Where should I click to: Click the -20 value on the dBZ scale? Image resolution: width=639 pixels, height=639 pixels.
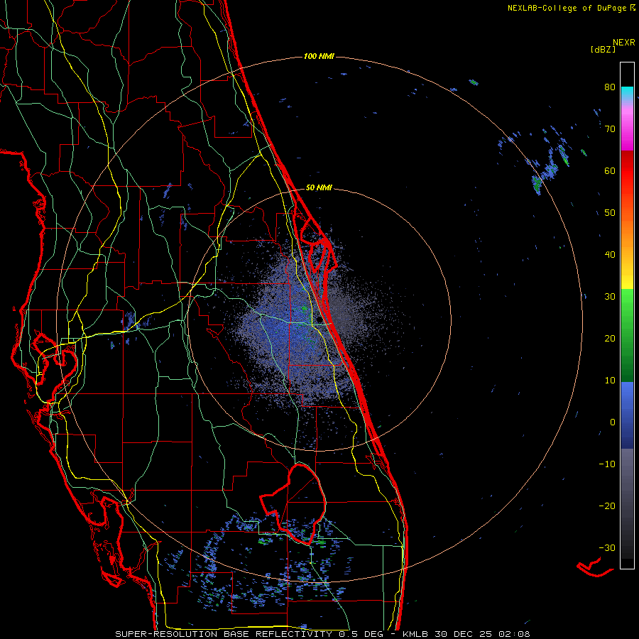(607, 506)
